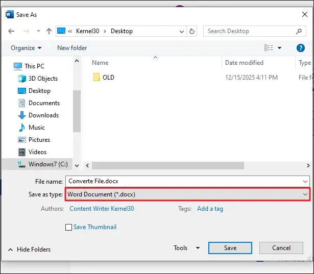Select the OLD folder

pos(104,78)
